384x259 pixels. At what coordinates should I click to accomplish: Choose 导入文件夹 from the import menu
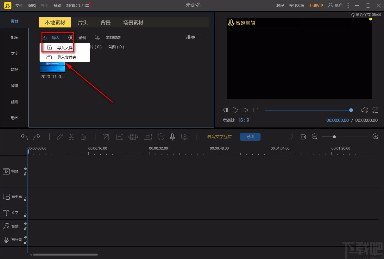66,57
